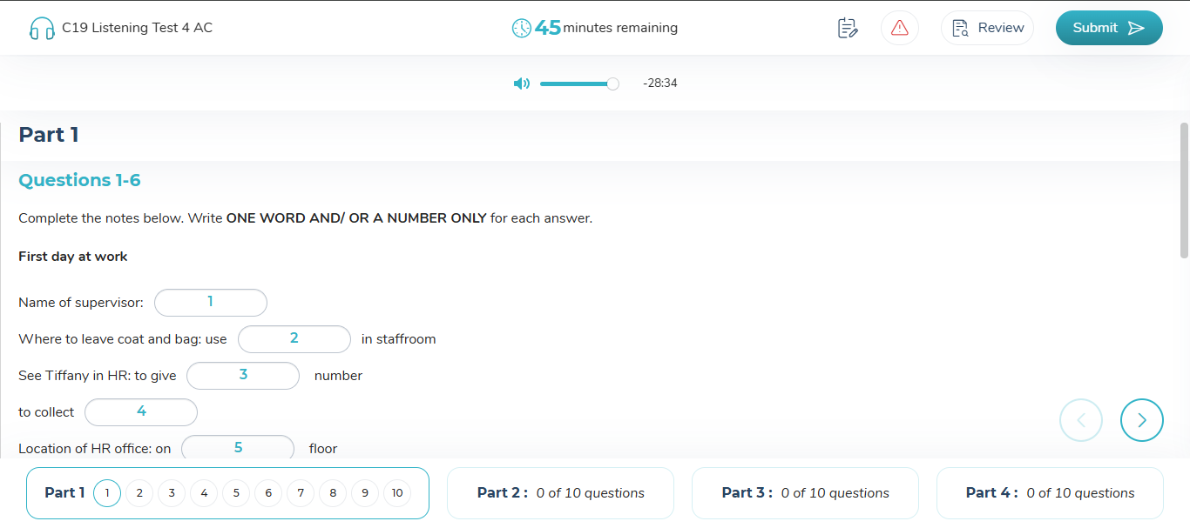Switch to Part 3 tab

(x=805, y=493)
